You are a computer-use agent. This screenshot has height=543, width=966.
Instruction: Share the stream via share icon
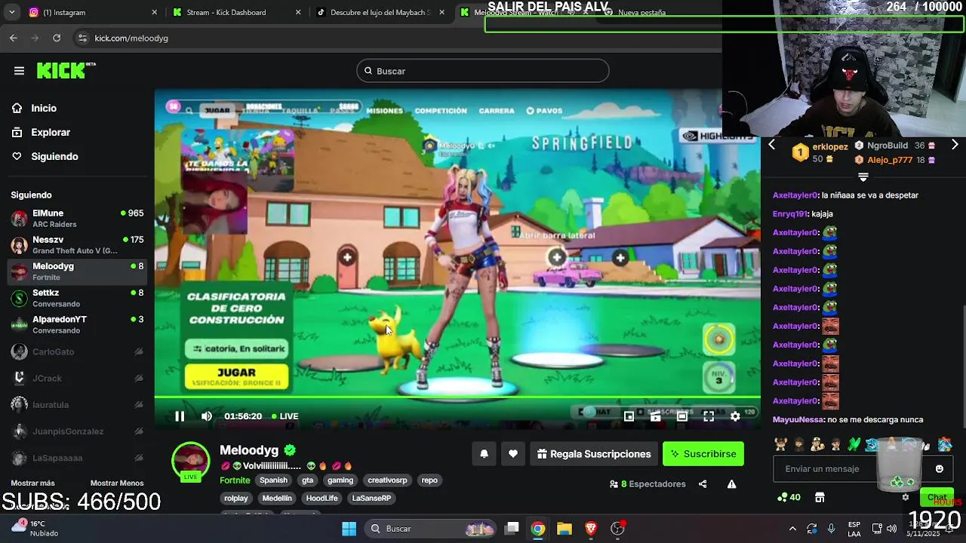point(703,484)
